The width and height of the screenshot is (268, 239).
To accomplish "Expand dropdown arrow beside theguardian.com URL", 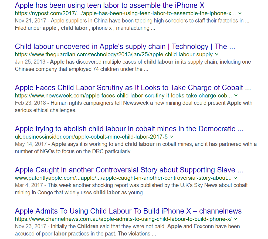I will (217, 54).
